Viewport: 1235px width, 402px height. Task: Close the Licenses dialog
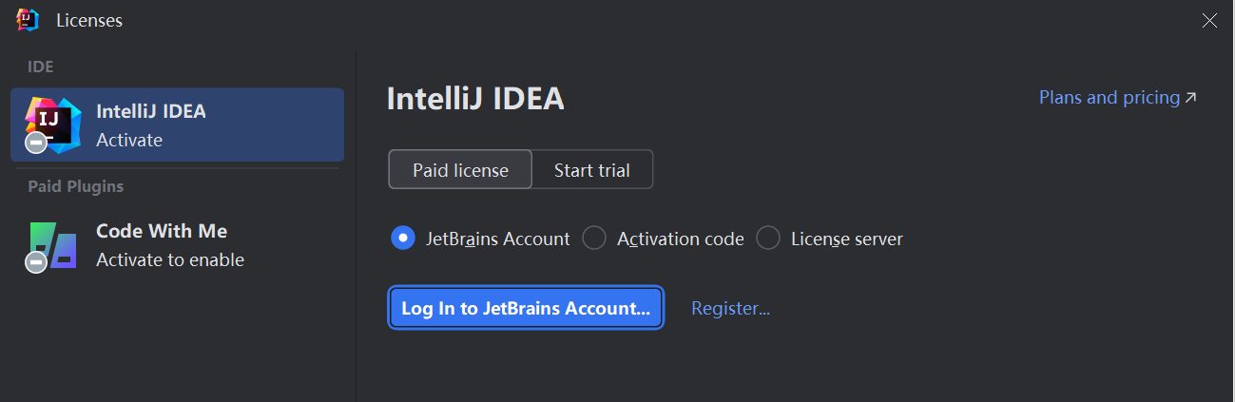click(1209, 21)
